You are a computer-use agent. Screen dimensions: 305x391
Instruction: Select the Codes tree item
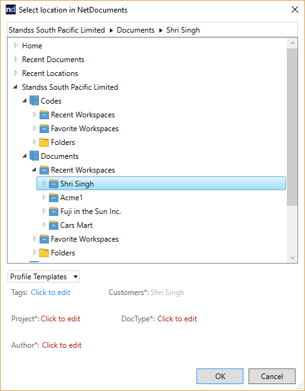click(x=51, y=101)
